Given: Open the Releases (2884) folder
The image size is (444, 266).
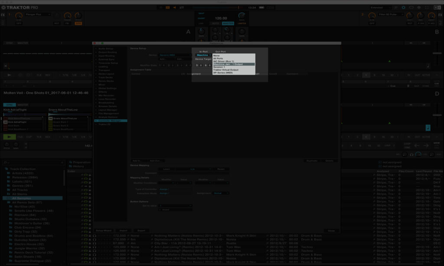Looking at the screenshot, I should pos(25,178).
